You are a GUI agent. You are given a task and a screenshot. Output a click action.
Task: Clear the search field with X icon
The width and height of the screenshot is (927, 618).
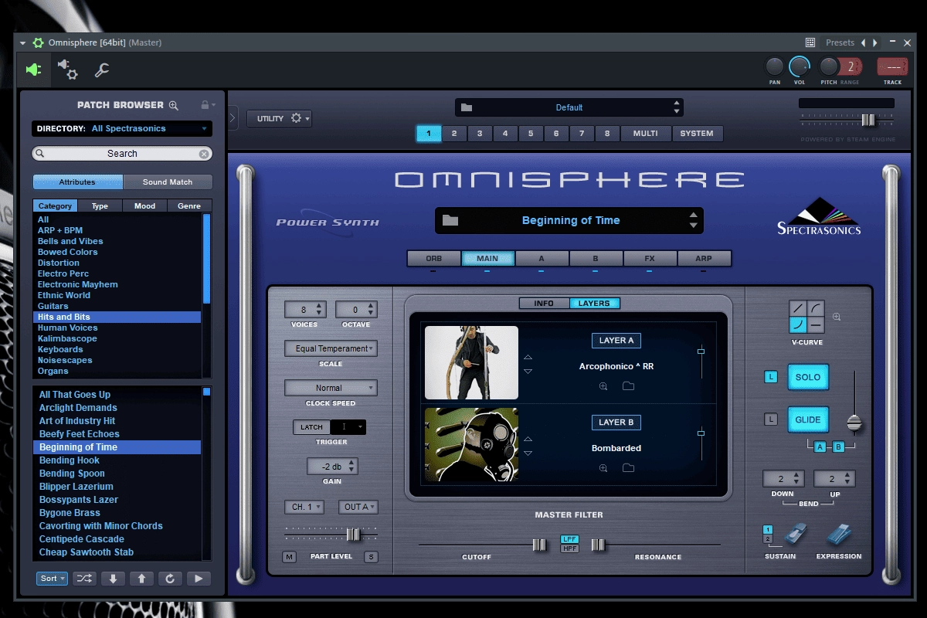coord(204,154)
